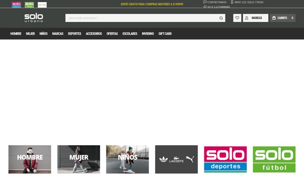The height and width of the screenshot is (190, 304).
Task: Click the Contactanos chat link
Action: pyautogui.click(x=215, y=2)
